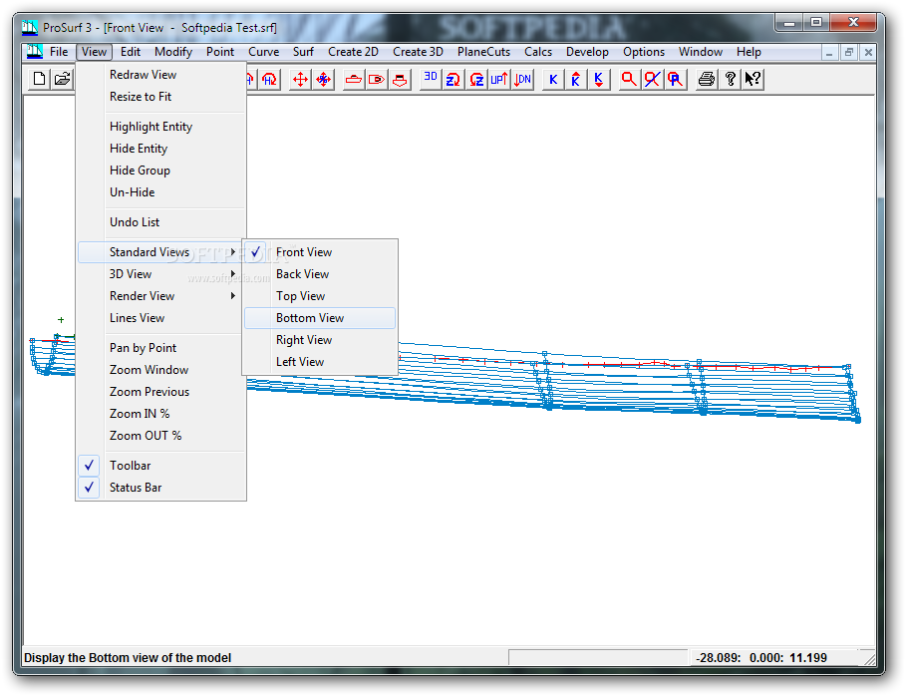Click the plain blue K icon
This screenshot has width=906, height=696.
click(553, 79)
